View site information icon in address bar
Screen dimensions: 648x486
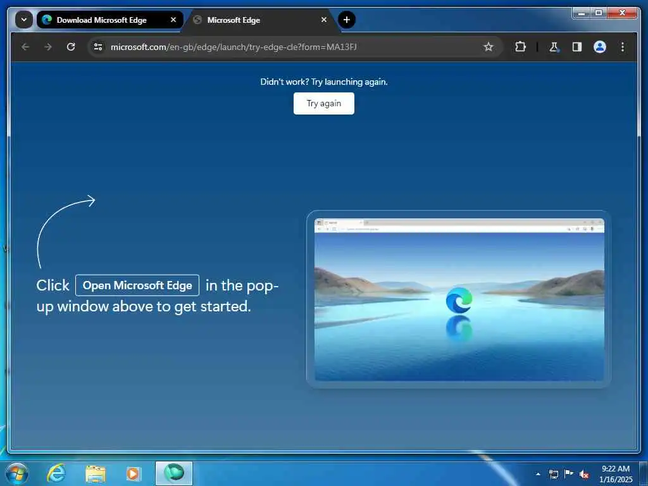click(98, 47)
